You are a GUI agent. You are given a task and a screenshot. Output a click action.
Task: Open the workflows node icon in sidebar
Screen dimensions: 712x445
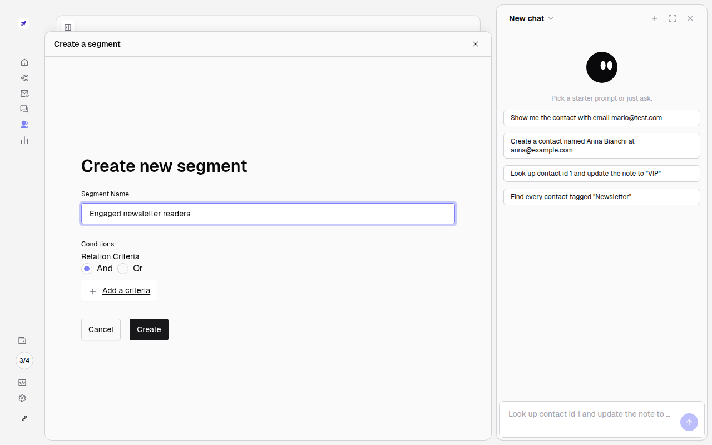[x=24, y=78]
